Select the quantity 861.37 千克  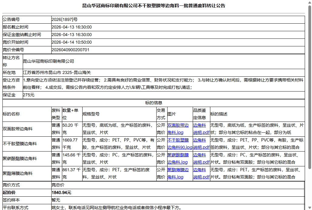pyautogui.click(x=72, y=173)
